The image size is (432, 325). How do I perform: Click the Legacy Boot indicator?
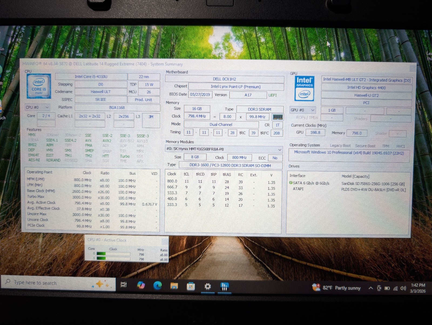coord(340,145)
